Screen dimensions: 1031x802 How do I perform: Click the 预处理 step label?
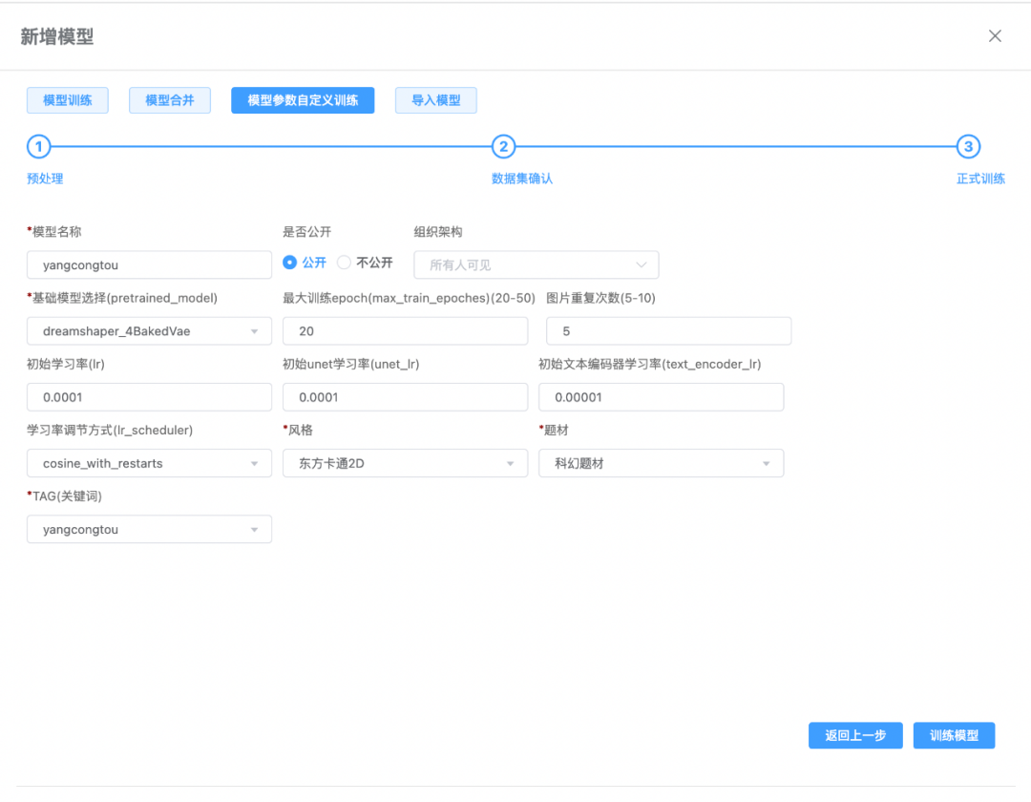click(46, 179)
